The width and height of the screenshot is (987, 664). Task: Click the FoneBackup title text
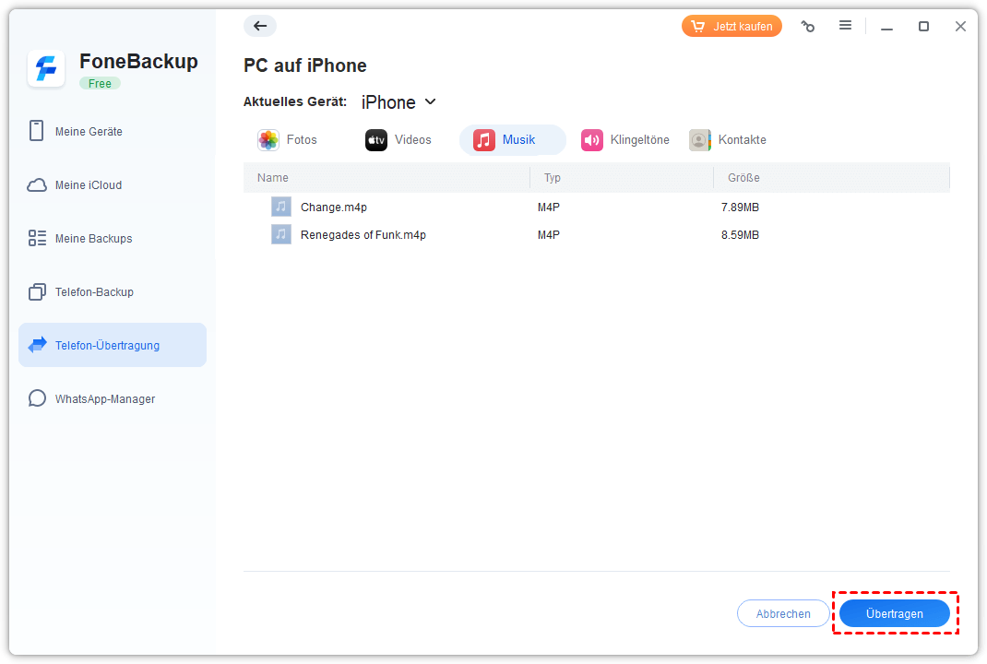click(138, 61)
